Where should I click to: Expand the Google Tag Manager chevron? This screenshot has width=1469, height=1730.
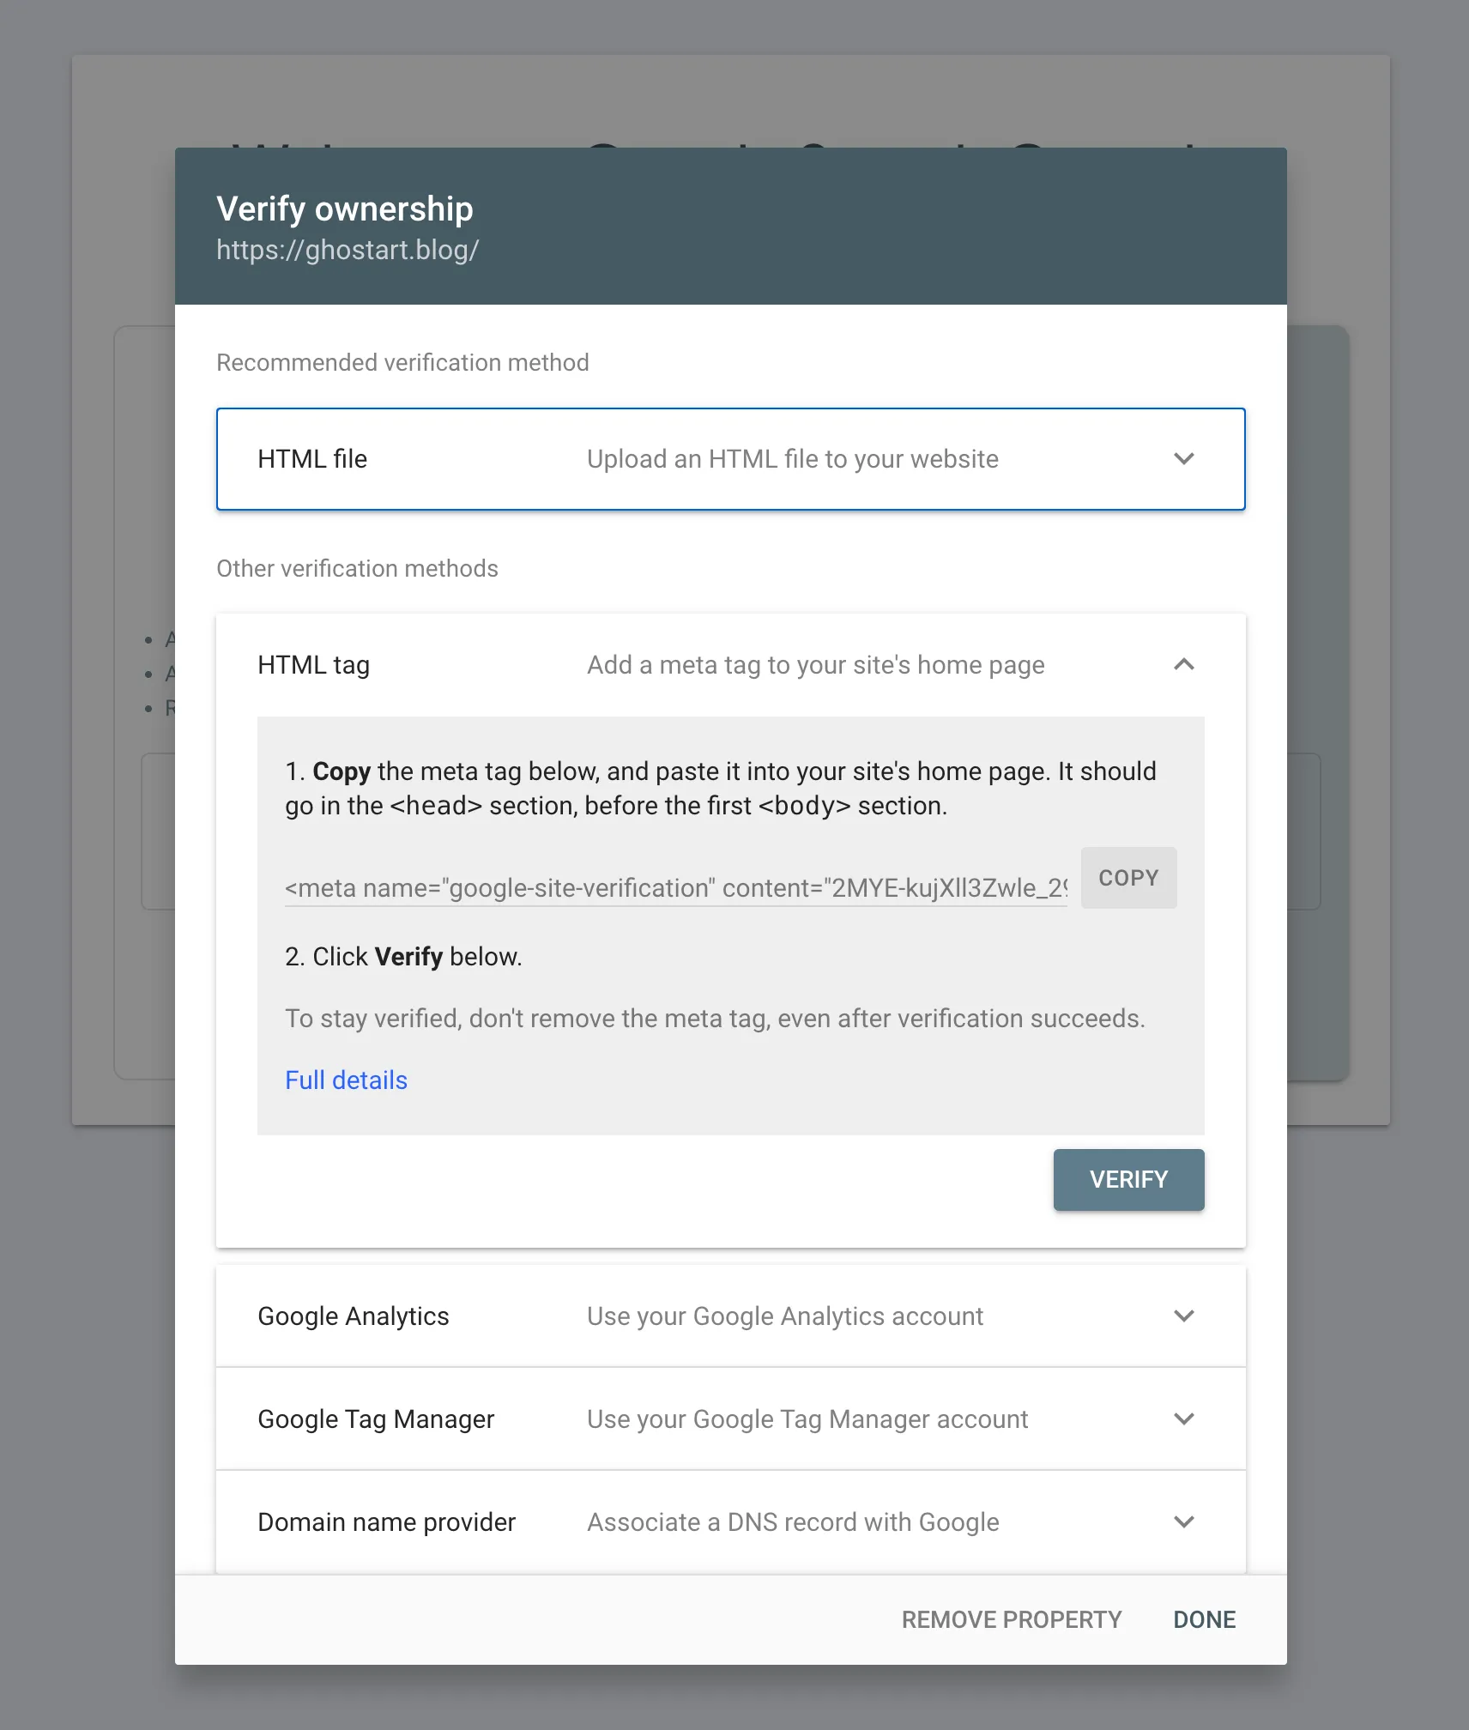(1184, 1419)
